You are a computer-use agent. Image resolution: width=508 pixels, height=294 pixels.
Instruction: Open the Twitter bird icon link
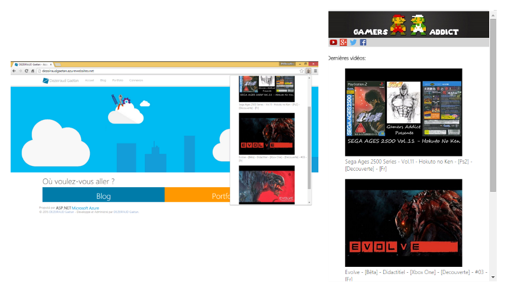point(353,43)
